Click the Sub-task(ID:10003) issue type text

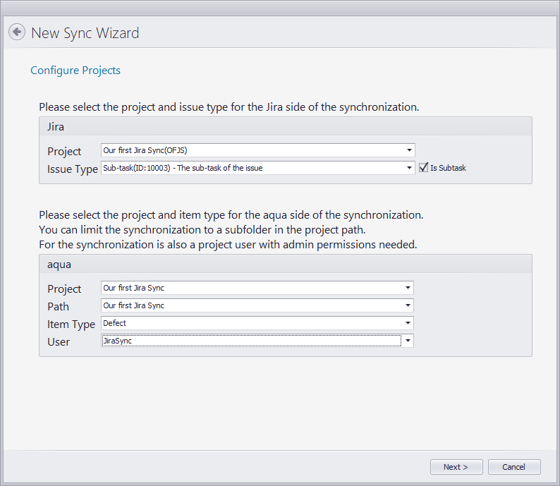[x=183, y=168]
